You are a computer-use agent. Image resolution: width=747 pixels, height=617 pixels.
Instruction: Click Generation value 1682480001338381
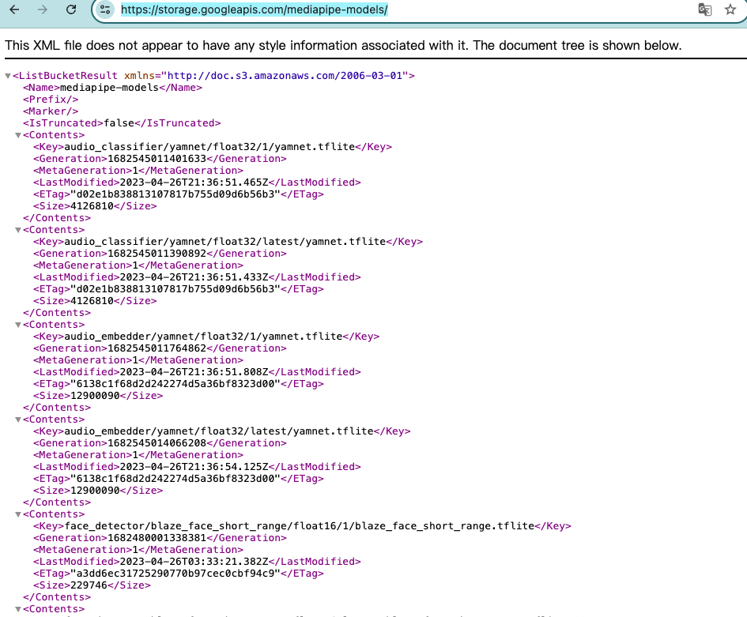pyautogui.click(x=157, y=538)
